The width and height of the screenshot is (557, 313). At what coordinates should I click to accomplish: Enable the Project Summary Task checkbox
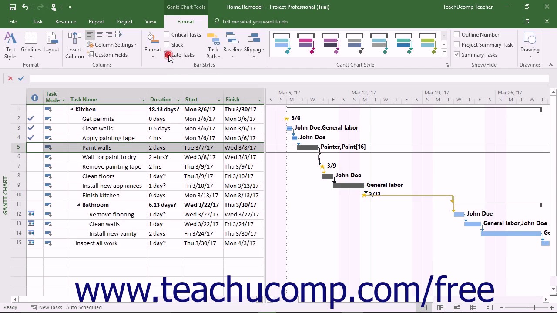pos(456,44)
